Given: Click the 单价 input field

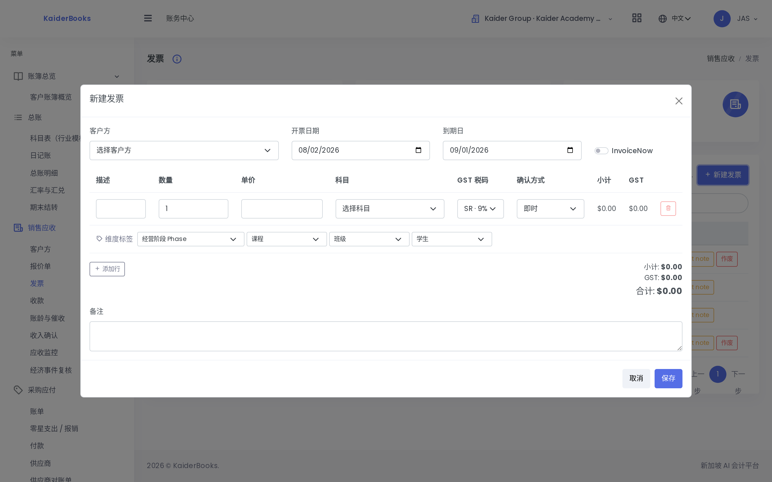Looking at the screenshot, I should click(x=282, y=209).
